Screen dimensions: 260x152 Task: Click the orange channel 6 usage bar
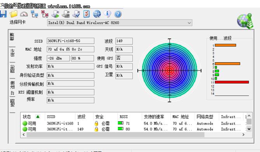pyautogui.click(x=227, y=63)
